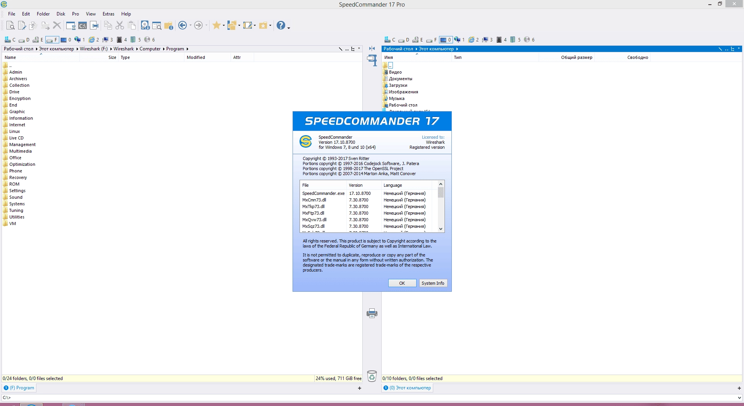Viewport: 744px width, 406px height.
Task: Open the Folder menu
Action: [x=43, y=14]
